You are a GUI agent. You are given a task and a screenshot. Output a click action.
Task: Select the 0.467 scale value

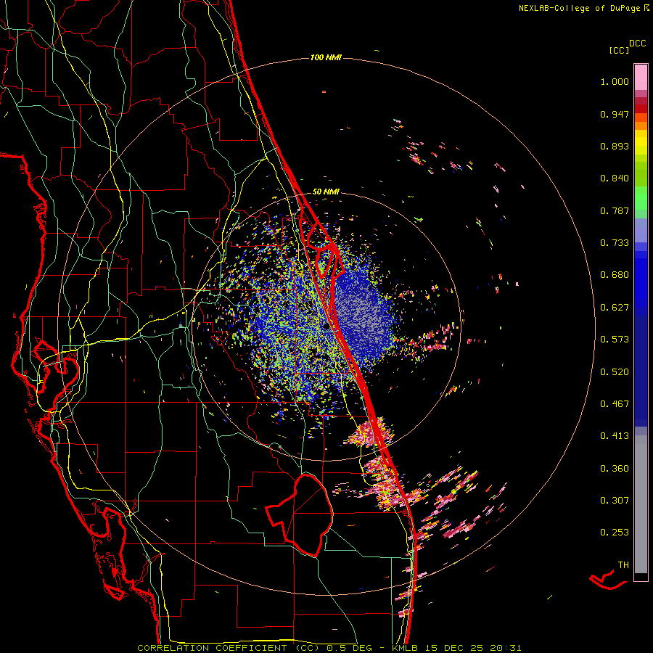(615, 404)
